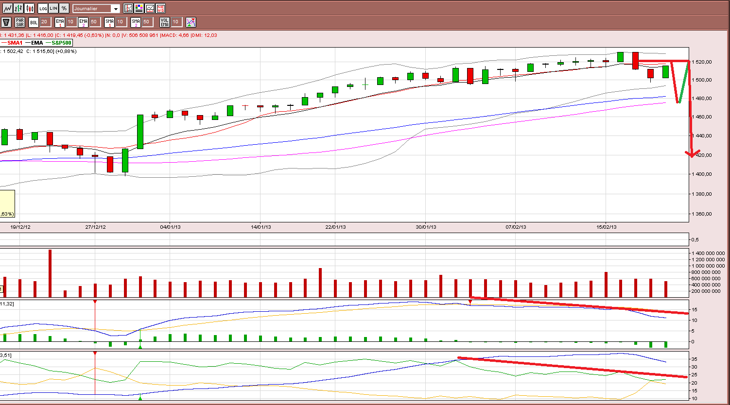Click the Journalier dropdown arrow
Viewport: 730px width, 405px height.
115,9
